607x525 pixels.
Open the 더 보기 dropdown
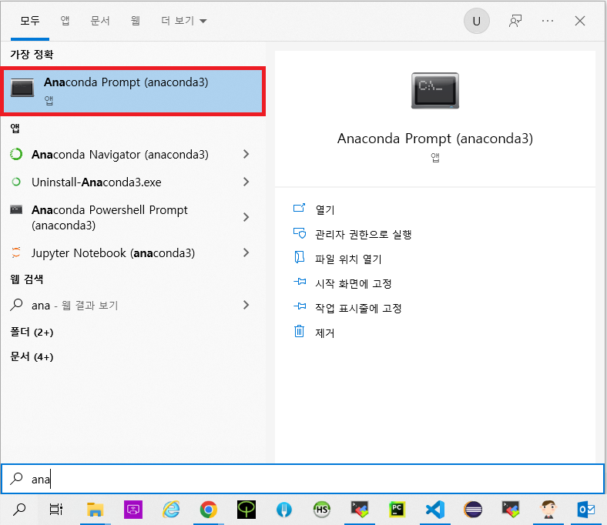tap(184, 21)
